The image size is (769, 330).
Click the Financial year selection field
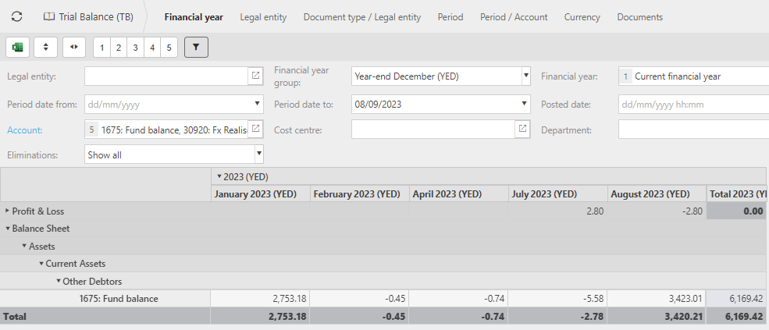pos(693,76)
